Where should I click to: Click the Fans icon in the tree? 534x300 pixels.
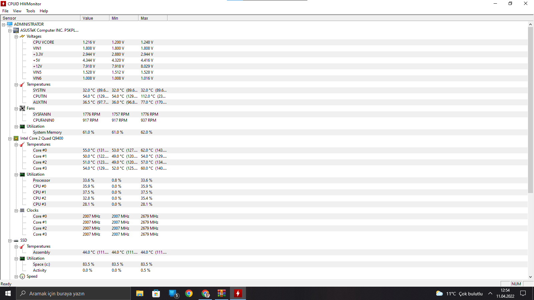22,108
